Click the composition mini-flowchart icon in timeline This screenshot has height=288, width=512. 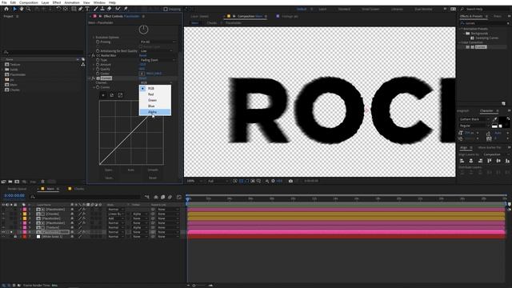click(147, 197)
